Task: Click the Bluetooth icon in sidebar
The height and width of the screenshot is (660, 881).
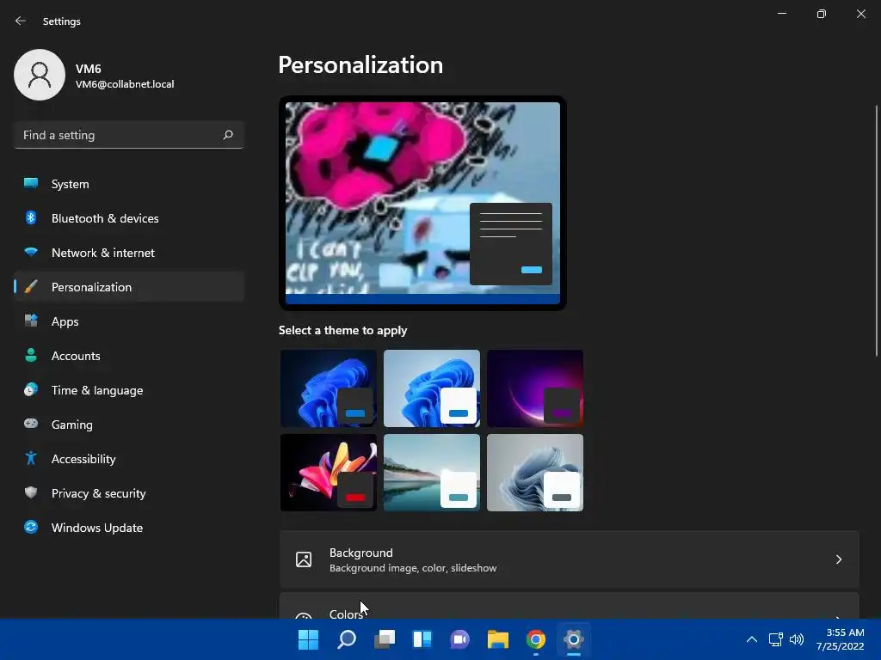Action: [31, 217]
